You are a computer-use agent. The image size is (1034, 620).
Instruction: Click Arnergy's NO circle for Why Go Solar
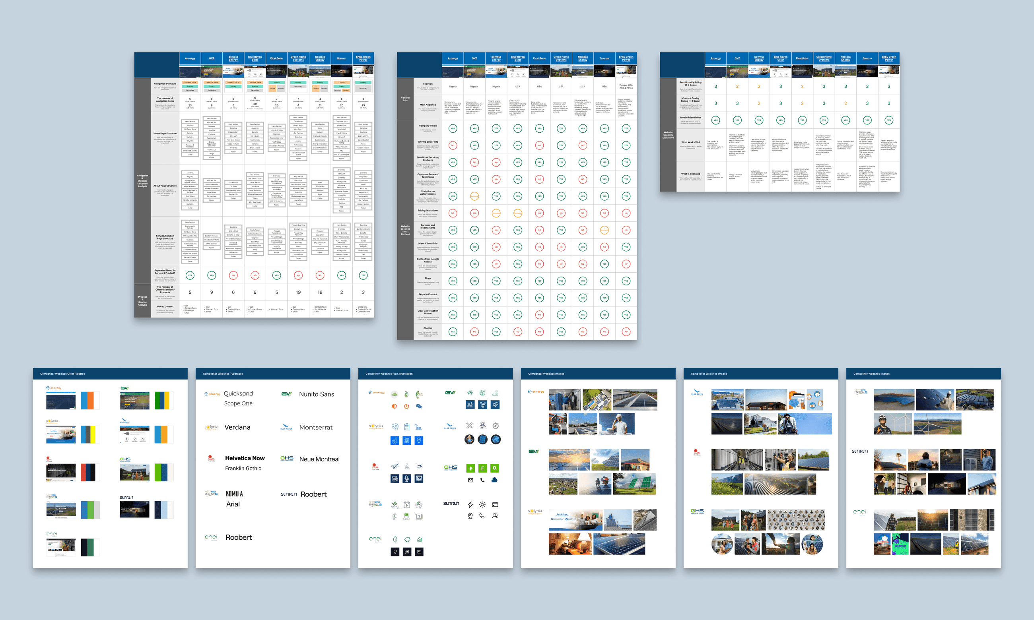click(453, 145)
